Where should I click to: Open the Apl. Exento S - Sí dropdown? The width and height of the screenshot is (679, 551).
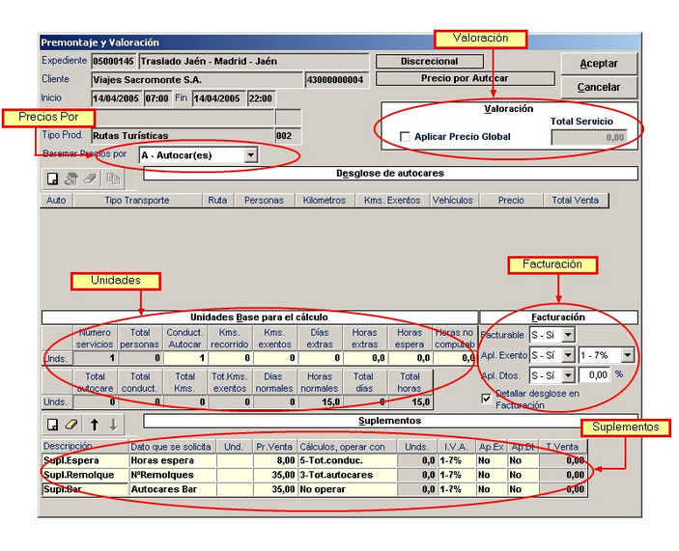(x=569, y=355)
